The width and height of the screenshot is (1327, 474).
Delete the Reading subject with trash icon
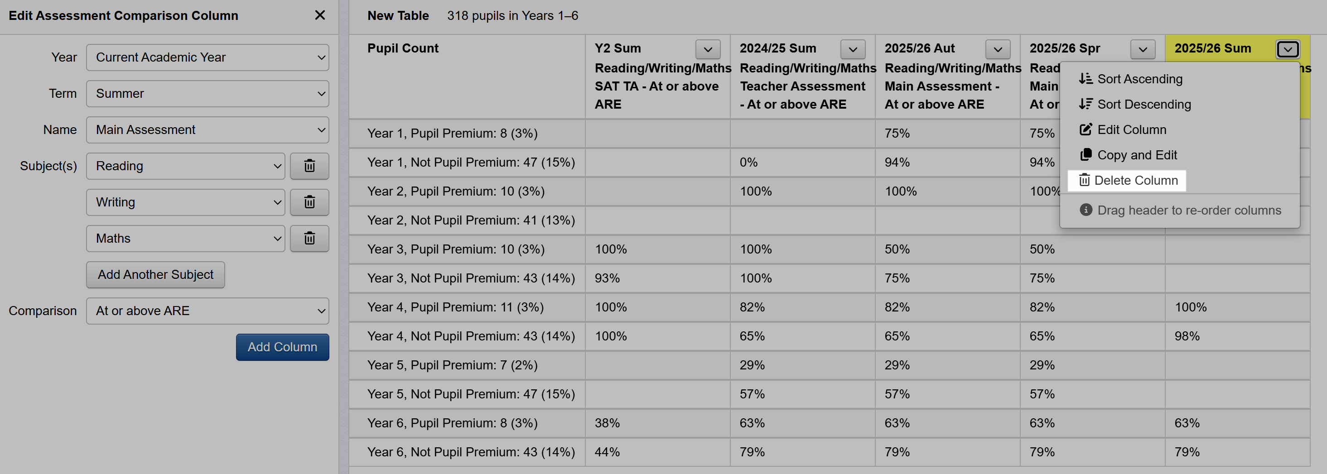click(309, 166)
